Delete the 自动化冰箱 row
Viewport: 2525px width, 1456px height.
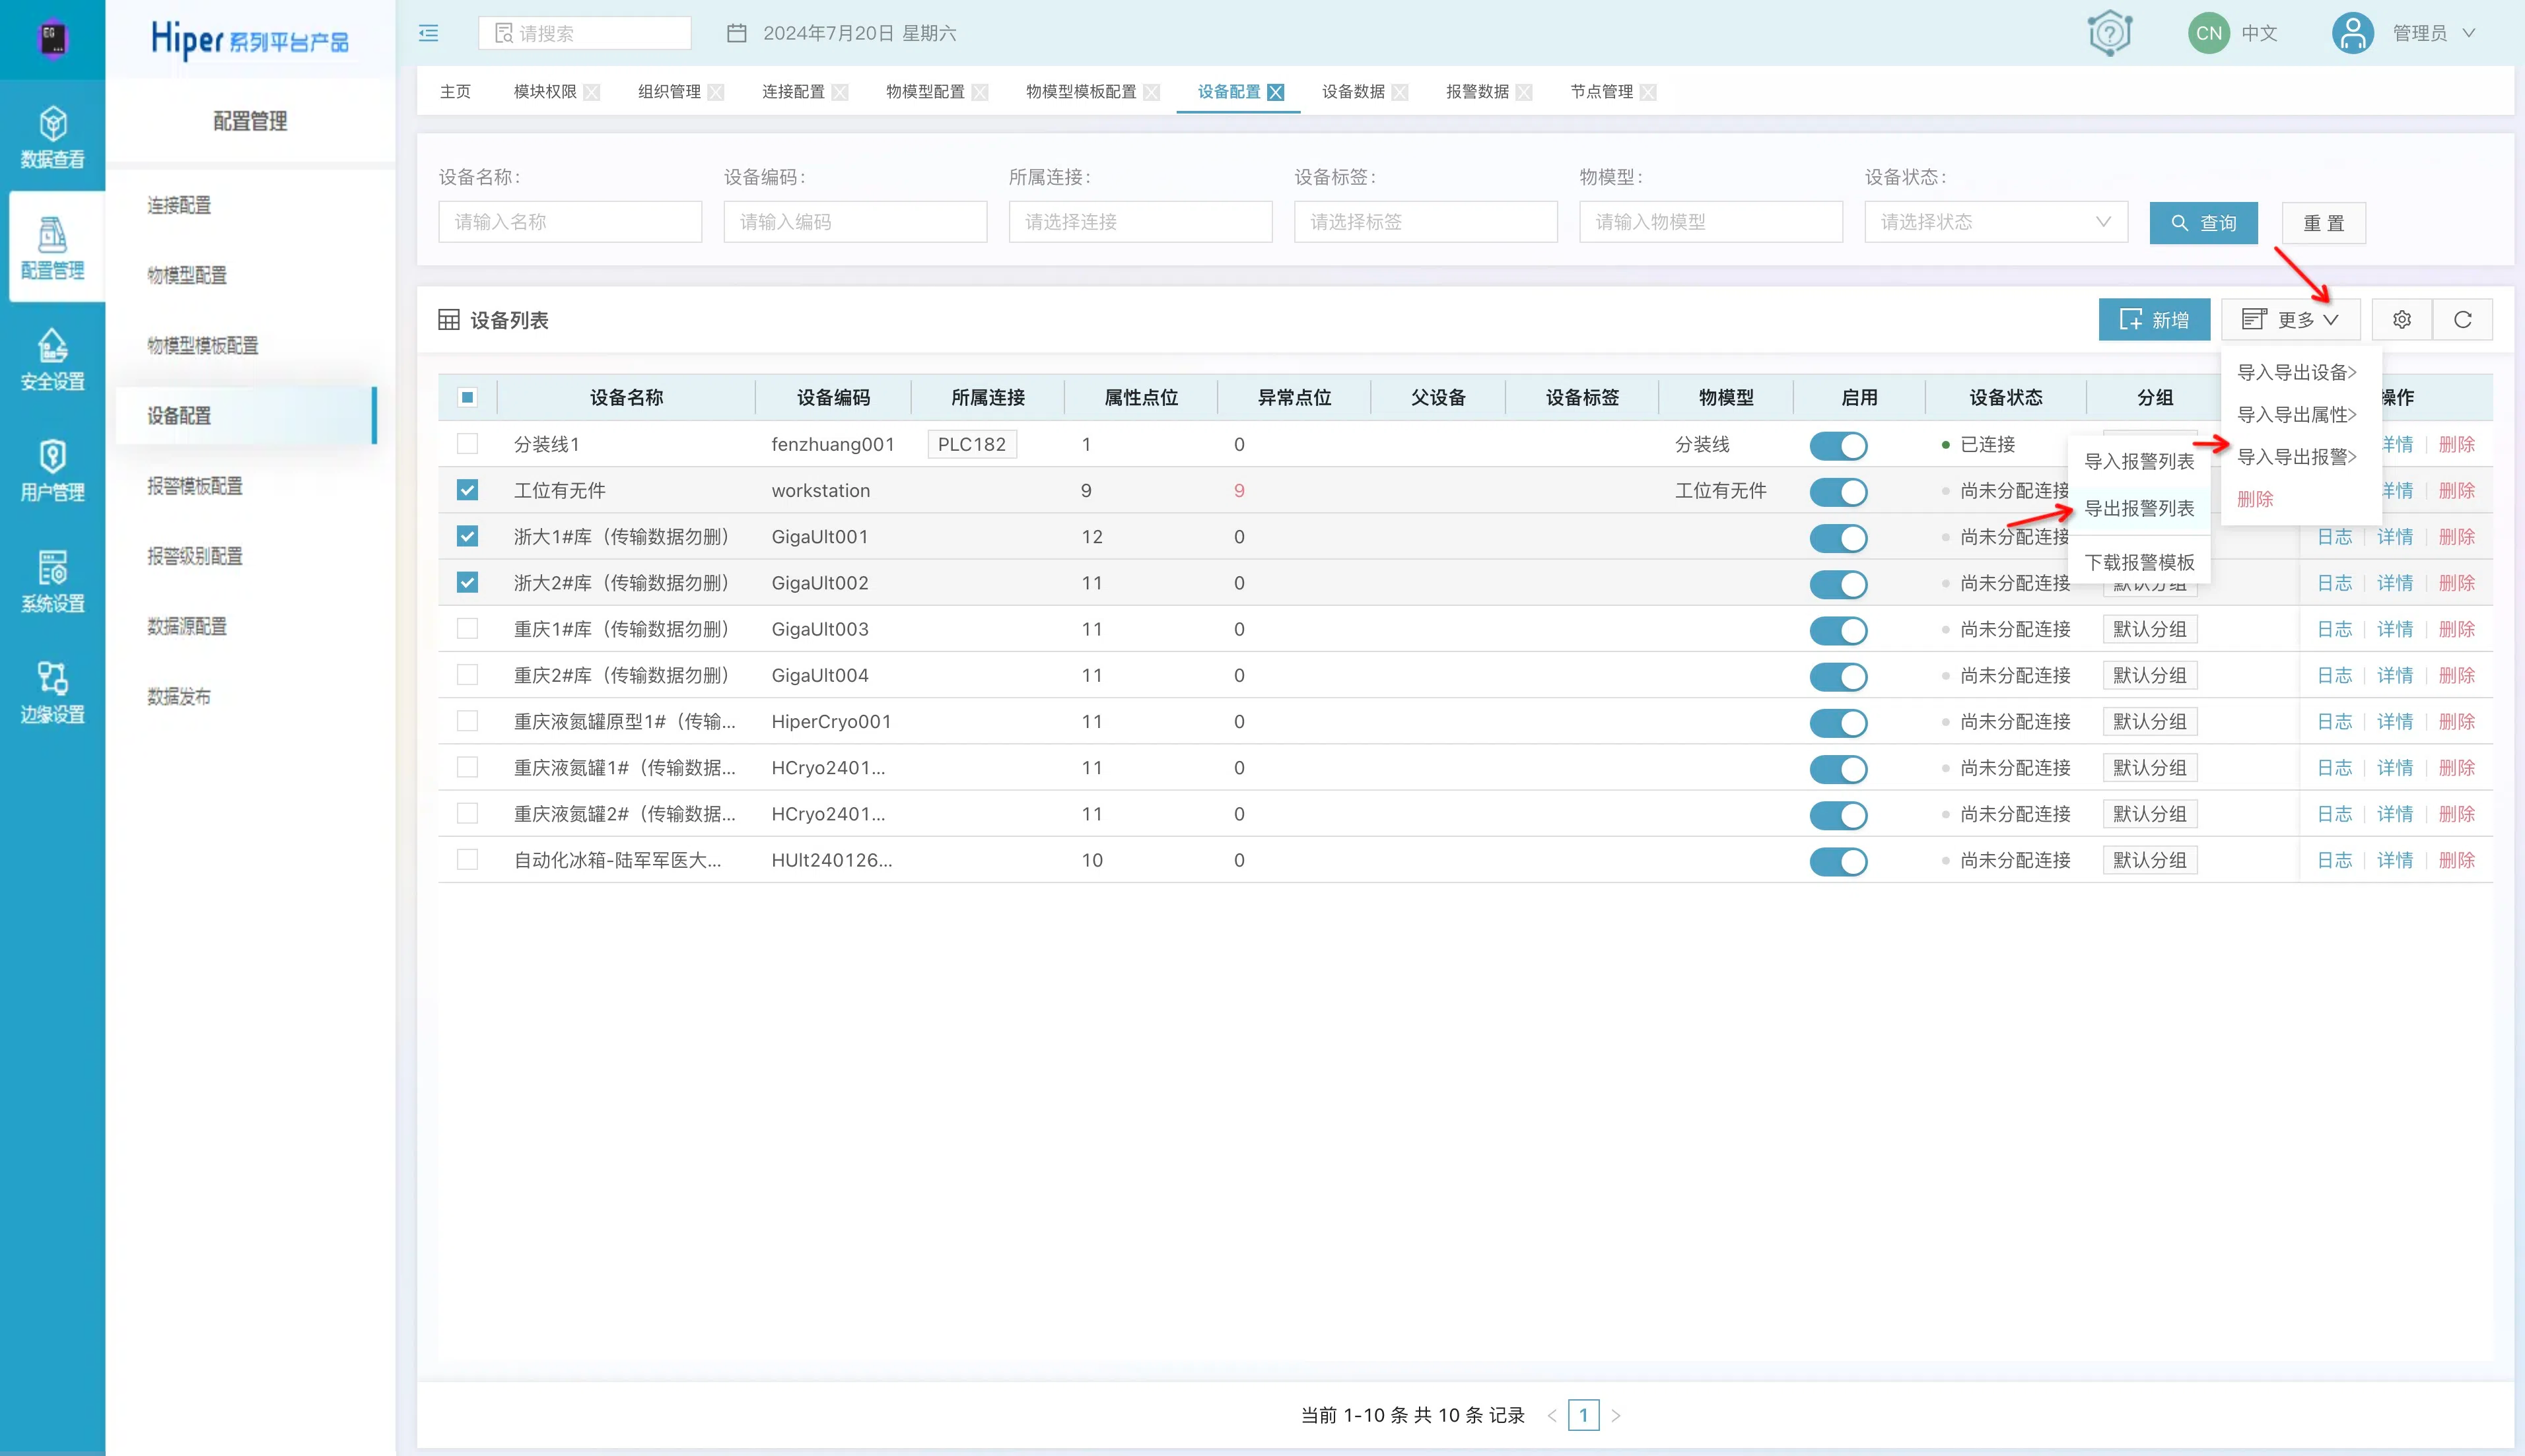tap(2456, 860)
